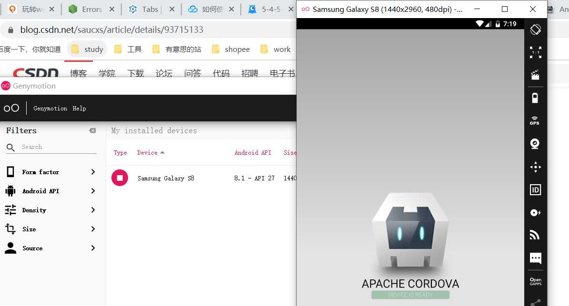The image size is (569, 306).
Task: Open the 百度一下 bookmark
Action: (x=30, y=49)
